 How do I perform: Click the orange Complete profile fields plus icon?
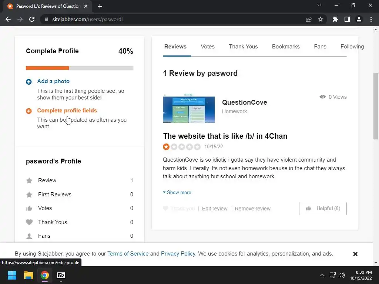click(29, 111)
